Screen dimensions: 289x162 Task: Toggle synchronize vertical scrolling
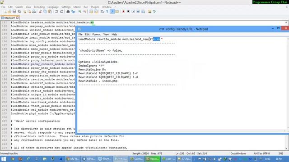(91, 12)
